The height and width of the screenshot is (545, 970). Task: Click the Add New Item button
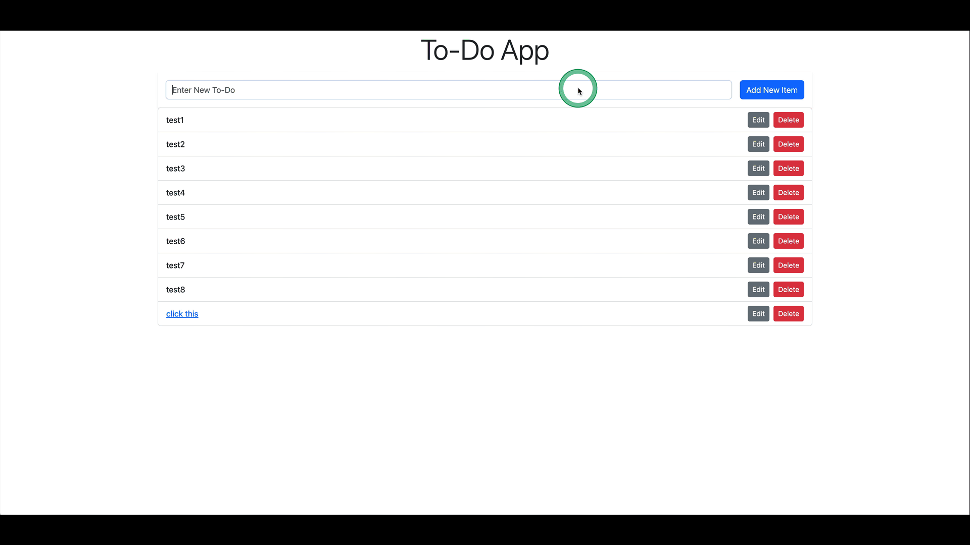coord(771,90)
